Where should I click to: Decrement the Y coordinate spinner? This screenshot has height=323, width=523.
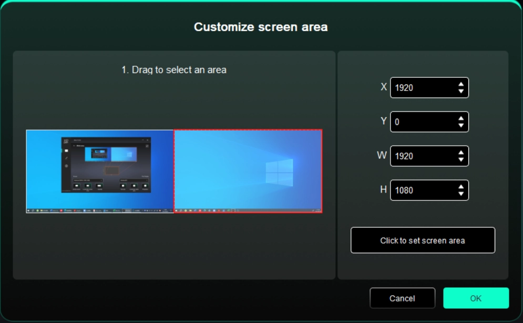pyautogui.click(x=461, y=126)
